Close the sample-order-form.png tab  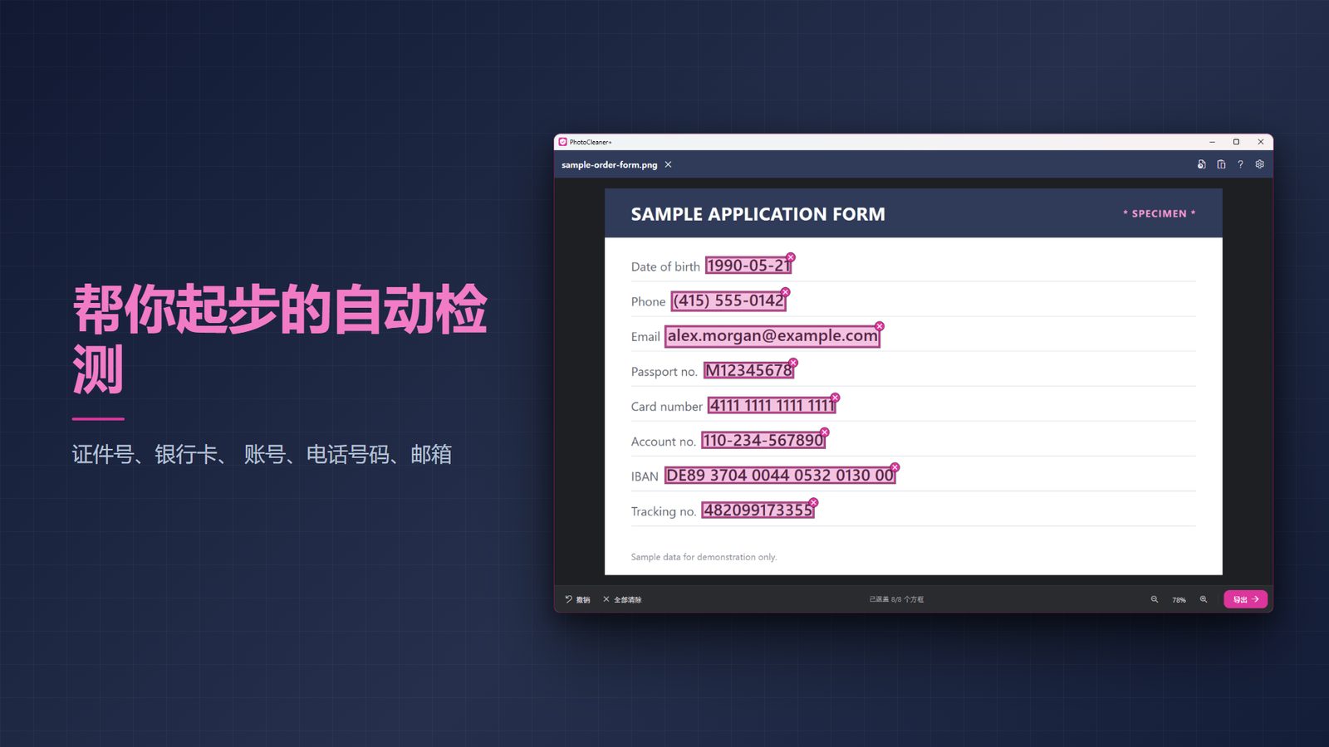click(668, 164)
